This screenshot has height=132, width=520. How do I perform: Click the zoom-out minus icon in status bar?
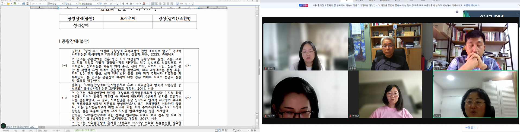pyautogui.click(x=252, y=130)
